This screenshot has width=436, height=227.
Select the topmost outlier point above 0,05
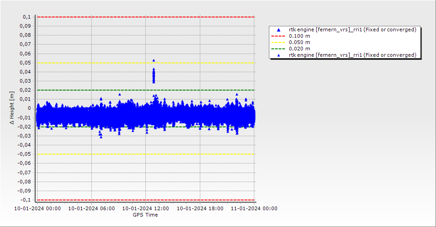tap(154, 60)
